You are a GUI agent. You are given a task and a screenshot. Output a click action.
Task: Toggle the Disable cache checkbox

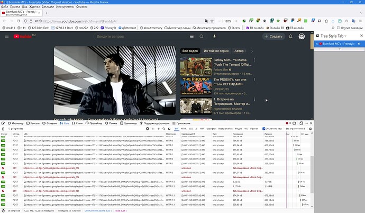(x=264, y=129)
